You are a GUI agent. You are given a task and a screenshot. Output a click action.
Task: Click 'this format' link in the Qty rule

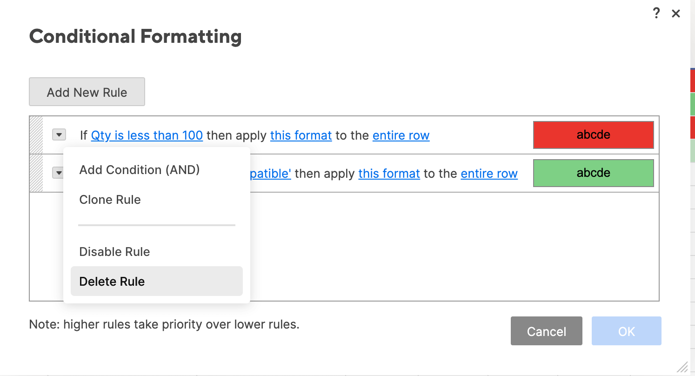point(301,135)
